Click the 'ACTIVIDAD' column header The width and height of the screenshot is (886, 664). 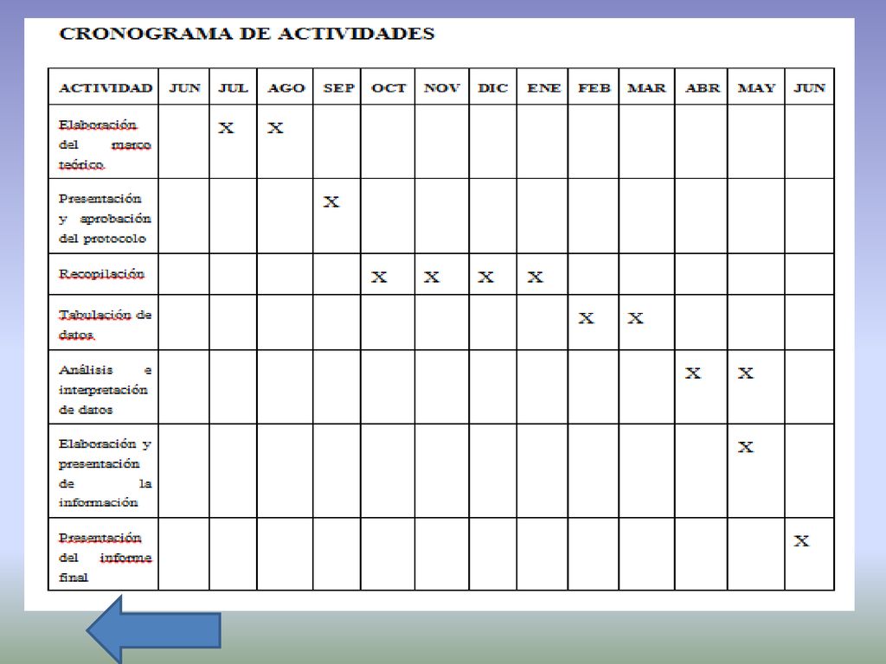106,88
